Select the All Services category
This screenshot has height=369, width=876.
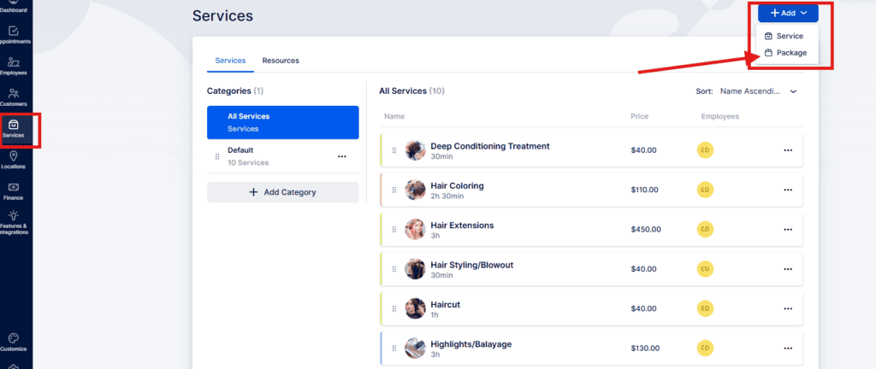(282, 123)
